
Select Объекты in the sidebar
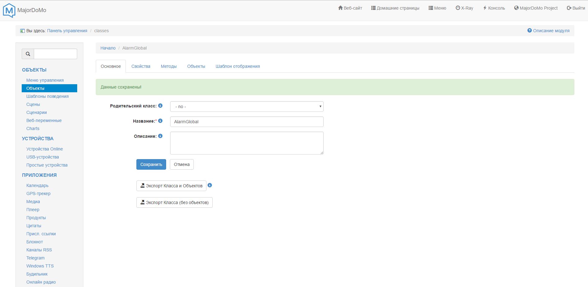[x=50, y=88]
